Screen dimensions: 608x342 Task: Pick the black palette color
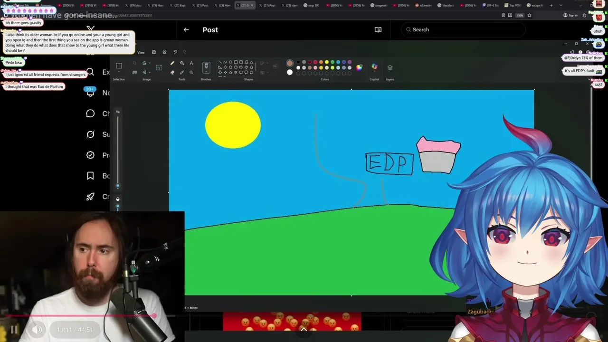tap(298, 62)
